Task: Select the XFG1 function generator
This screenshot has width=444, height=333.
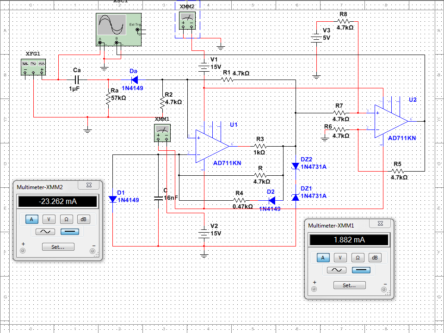Action: (x=34, y=67)
